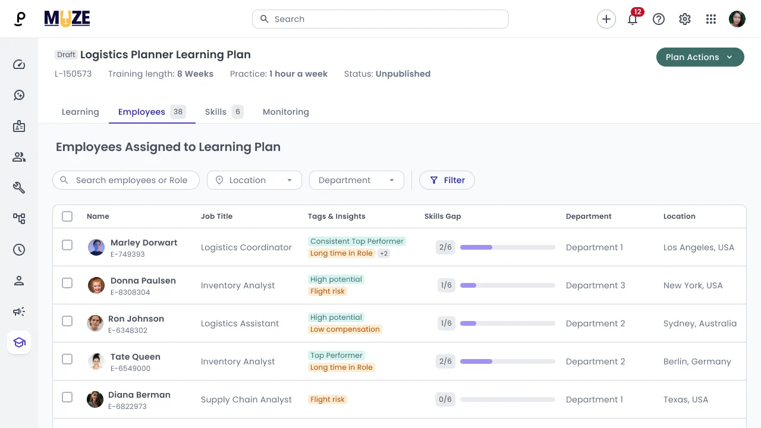
Task: Click the Draft status badge
Action: click(66, 55)
